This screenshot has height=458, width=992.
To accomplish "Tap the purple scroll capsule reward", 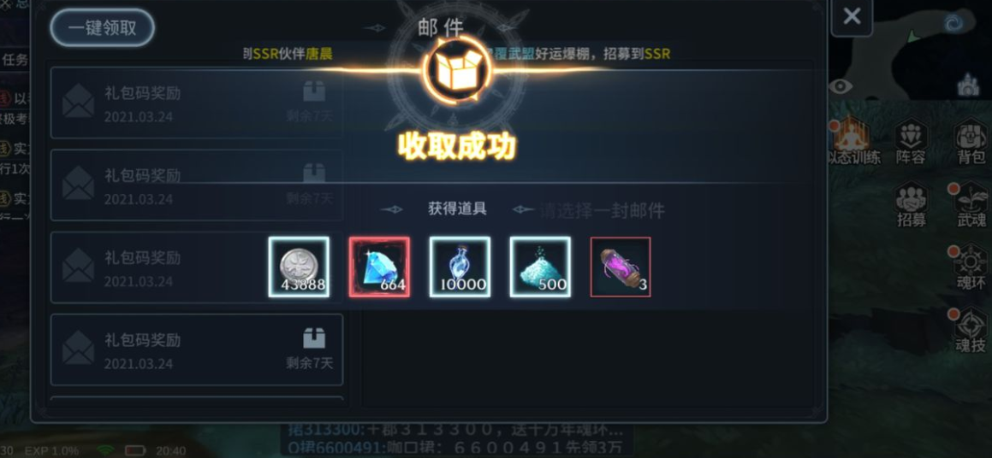I will (x=620, y=267).
